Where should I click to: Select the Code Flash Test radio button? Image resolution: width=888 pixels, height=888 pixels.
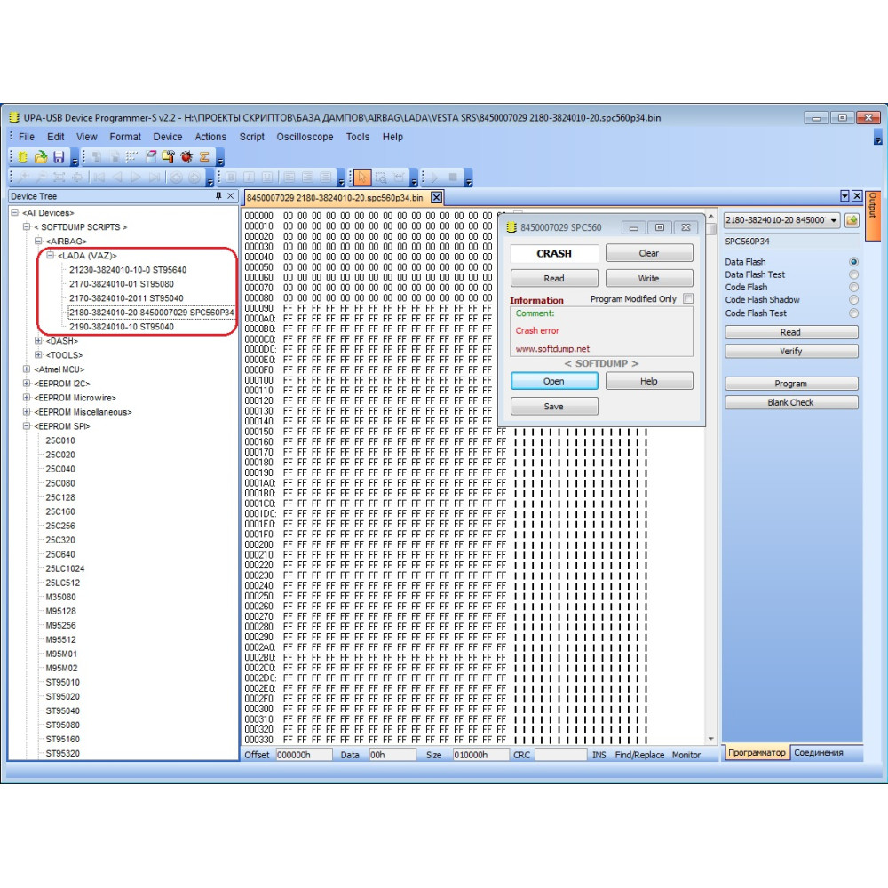coord(853,313)
